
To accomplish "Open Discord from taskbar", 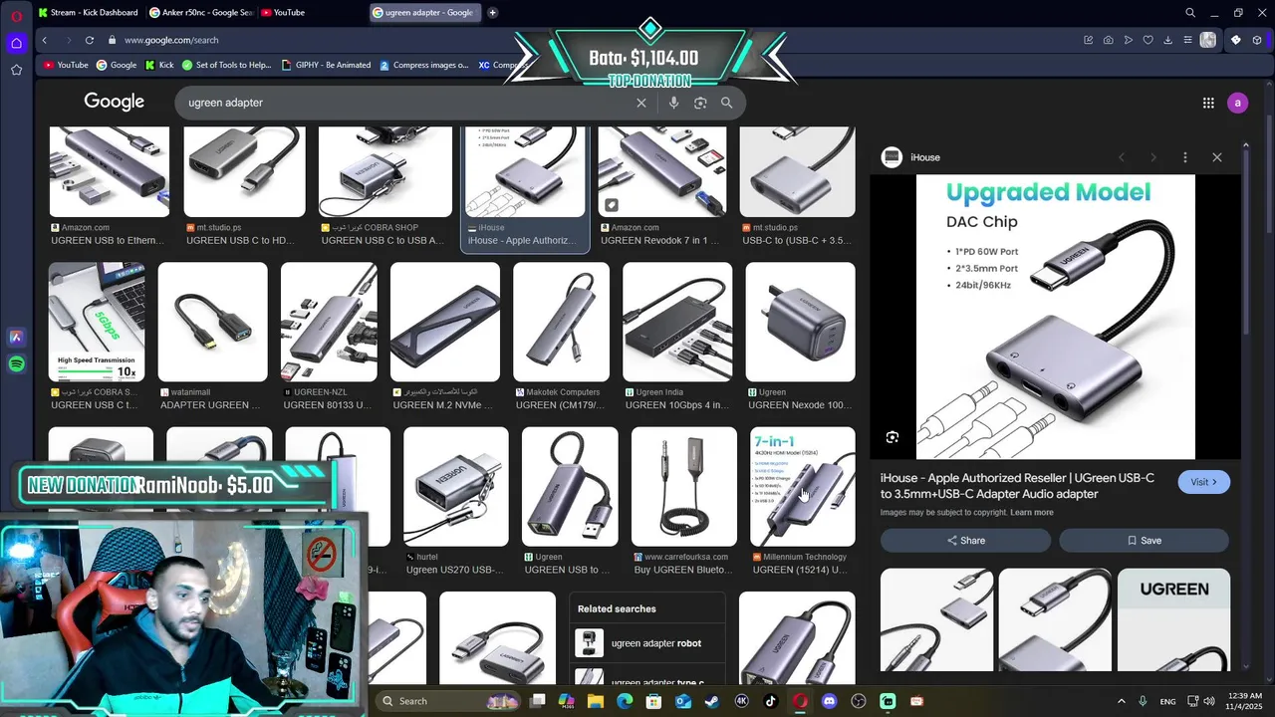I will (x=830, y=701).
